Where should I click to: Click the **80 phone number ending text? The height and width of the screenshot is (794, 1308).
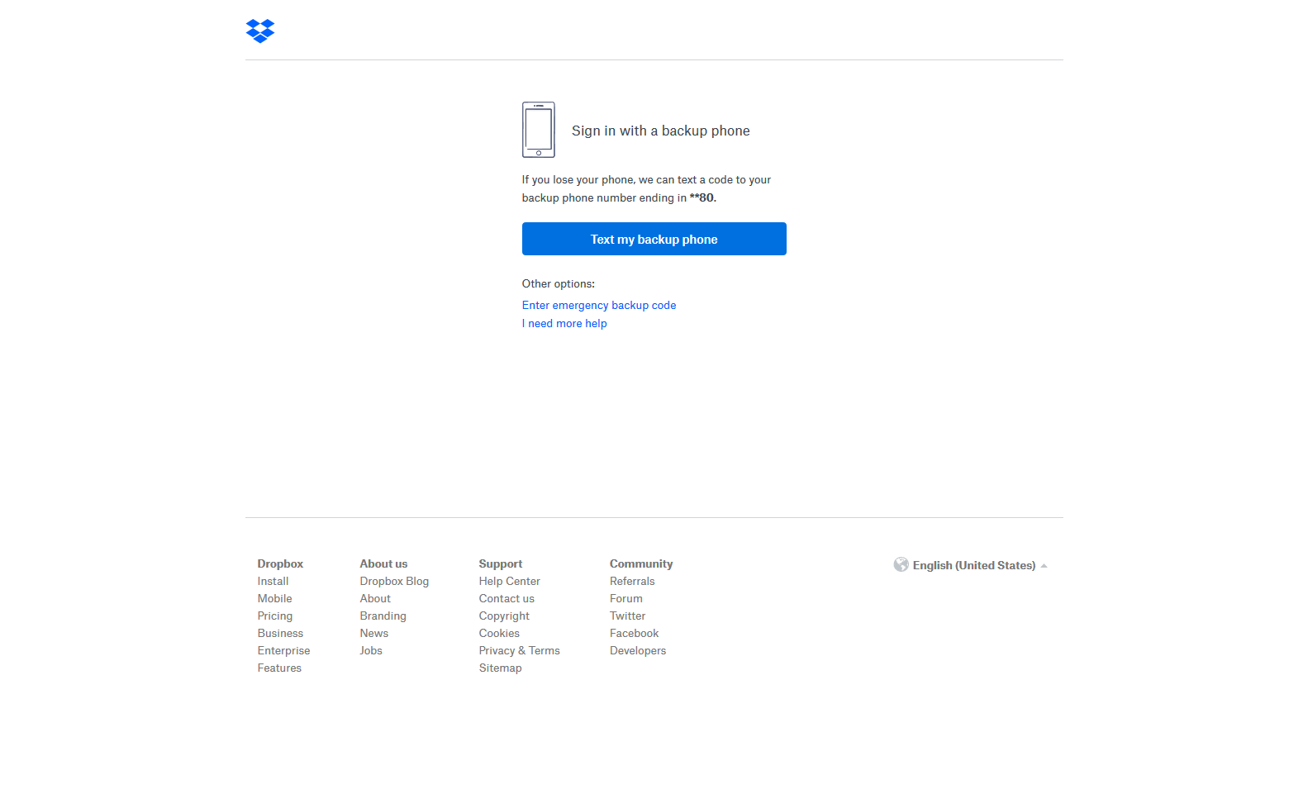click(x=702, y=197)
